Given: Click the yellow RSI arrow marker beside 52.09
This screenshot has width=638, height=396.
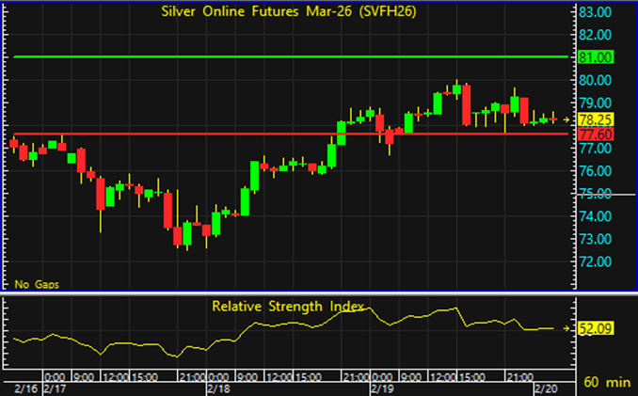Looking at the screenshot, I should [x=566, y=328].
